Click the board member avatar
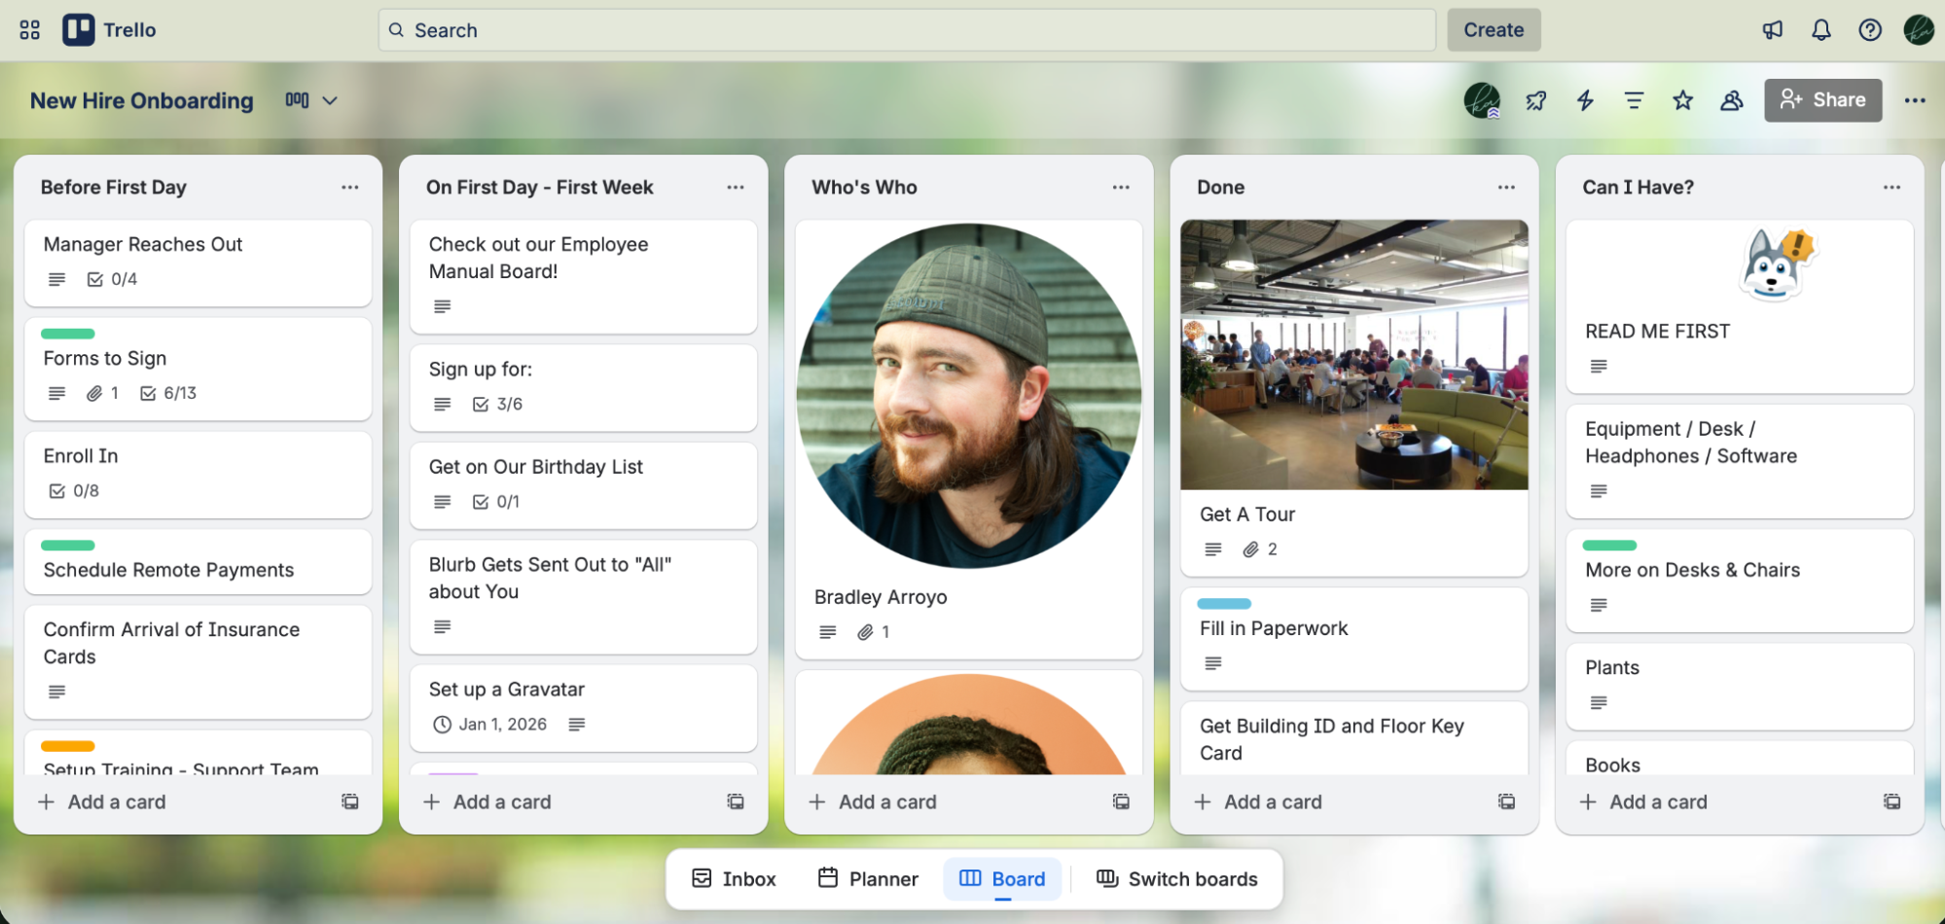The height and width of the screenshot is (924, 1945). [1482, 100]
